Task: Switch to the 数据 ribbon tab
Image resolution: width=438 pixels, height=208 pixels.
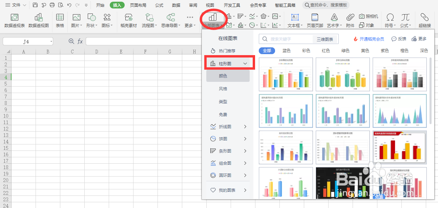Action: click(x=176, y=5)
